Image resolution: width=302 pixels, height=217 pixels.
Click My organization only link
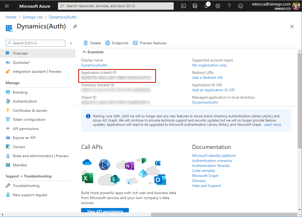click(209, 65)
